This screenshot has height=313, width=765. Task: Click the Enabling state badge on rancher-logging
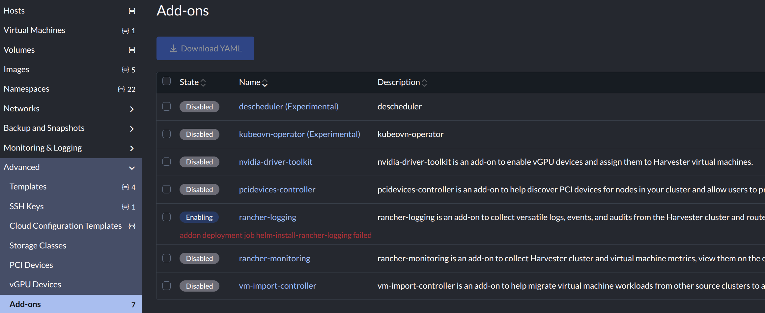coord(199,217)
